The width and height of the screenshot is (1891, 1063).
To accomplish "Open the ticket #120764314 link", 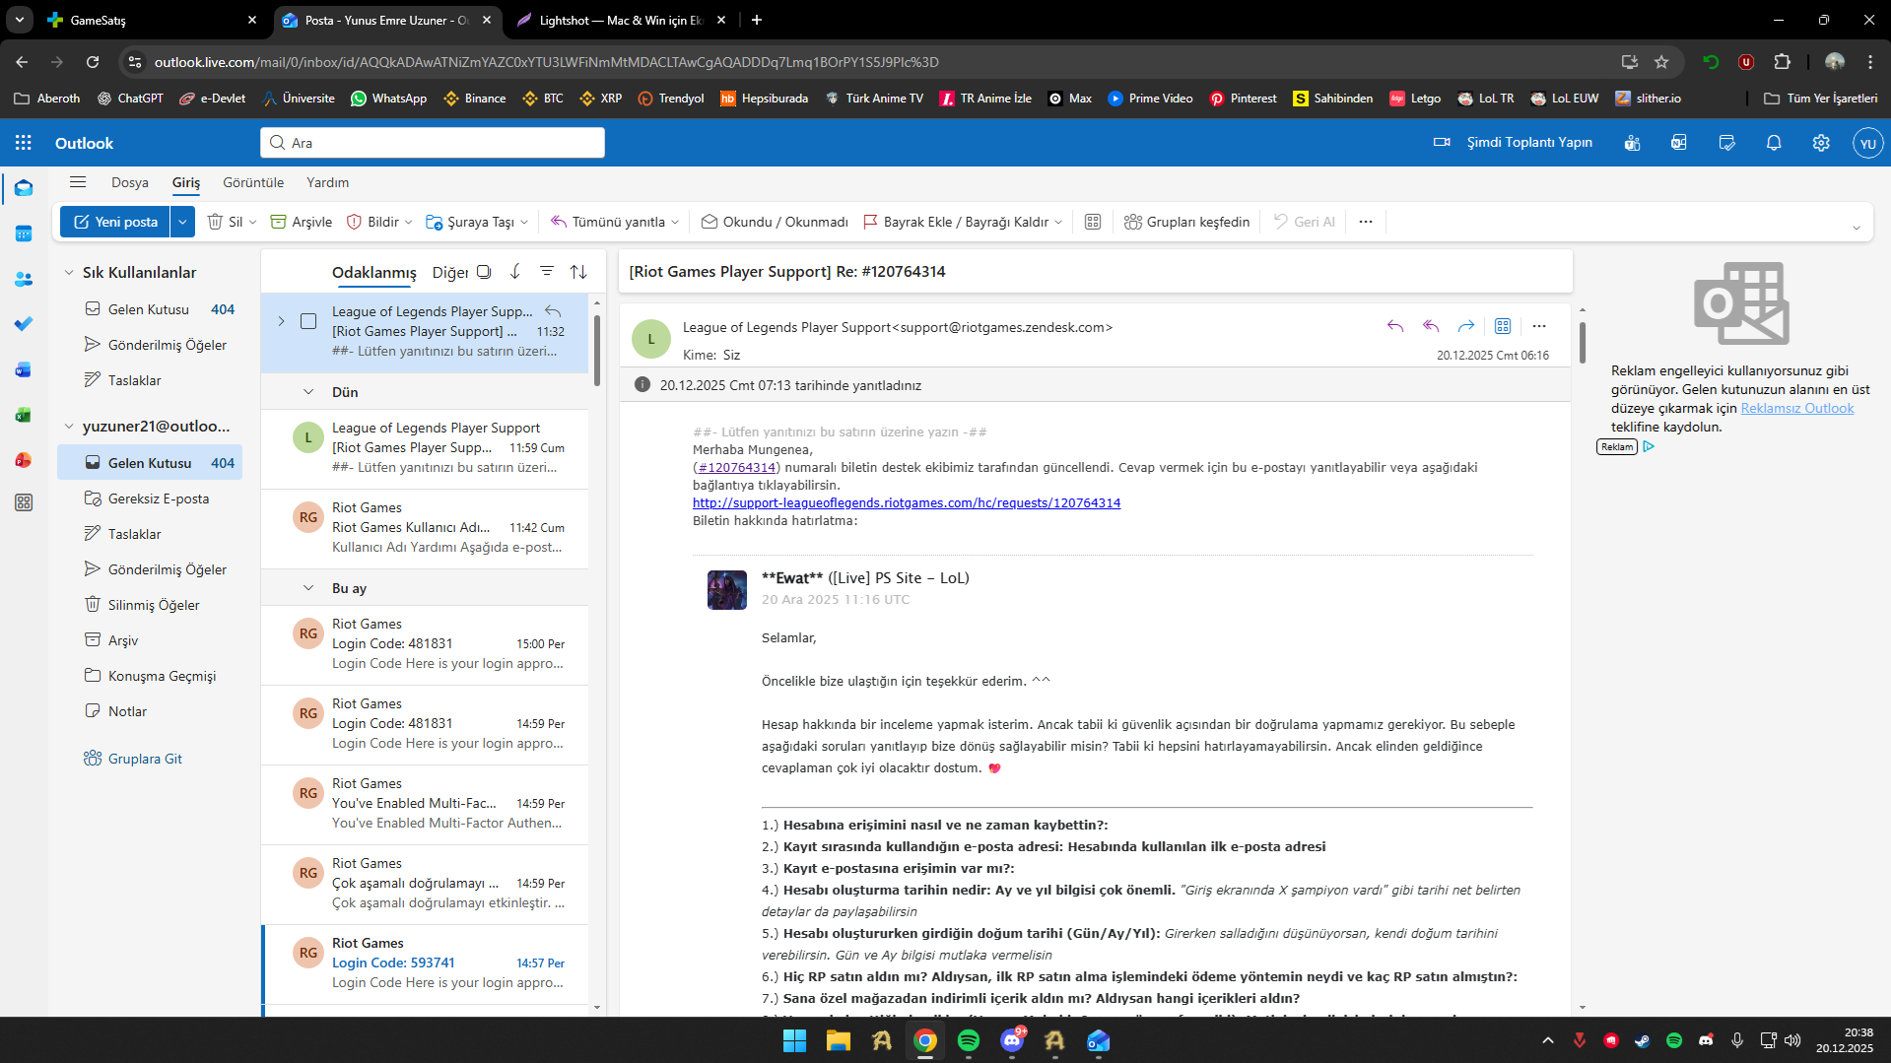I will click(x=737, y=467).
